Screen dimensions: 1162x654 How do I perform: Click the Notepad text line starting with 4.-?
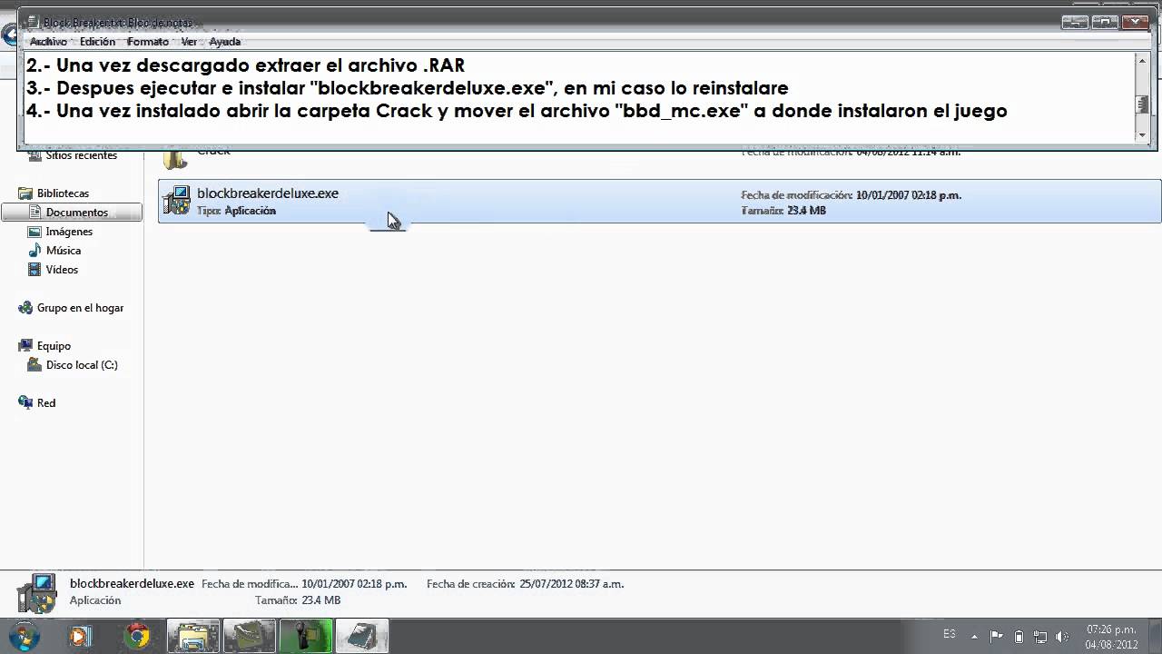tap(517, 111)
